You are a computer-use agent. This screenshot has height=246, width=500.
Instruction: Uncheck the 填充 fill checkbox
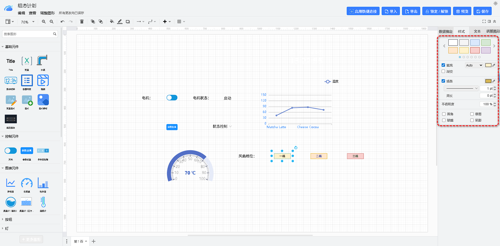[x=443, y=65]
